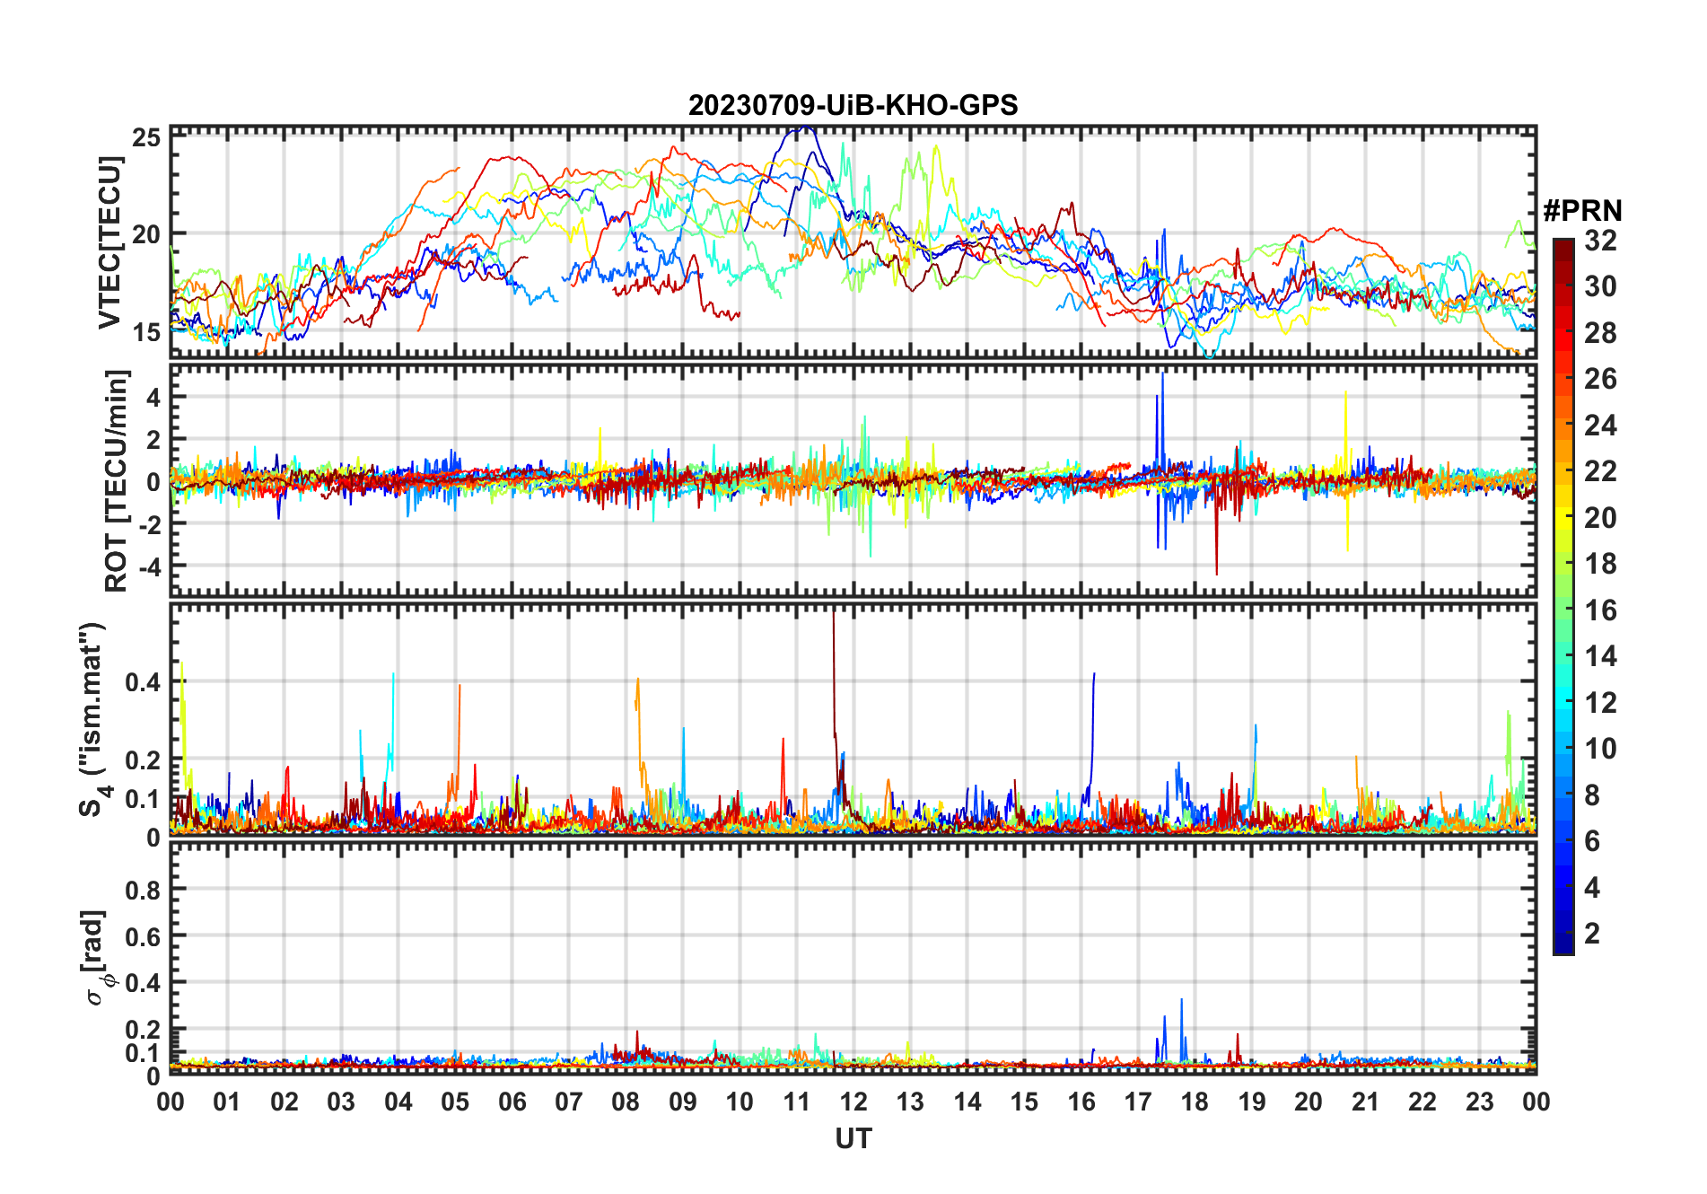Click the VTEC axis tick label 15
1707x1194 pixels.
[x=146, y=332]
